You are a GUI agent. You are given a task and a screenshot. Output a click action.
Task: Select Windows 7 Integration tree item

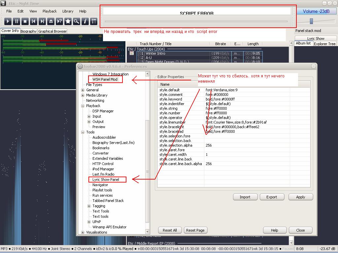(111, 74)
